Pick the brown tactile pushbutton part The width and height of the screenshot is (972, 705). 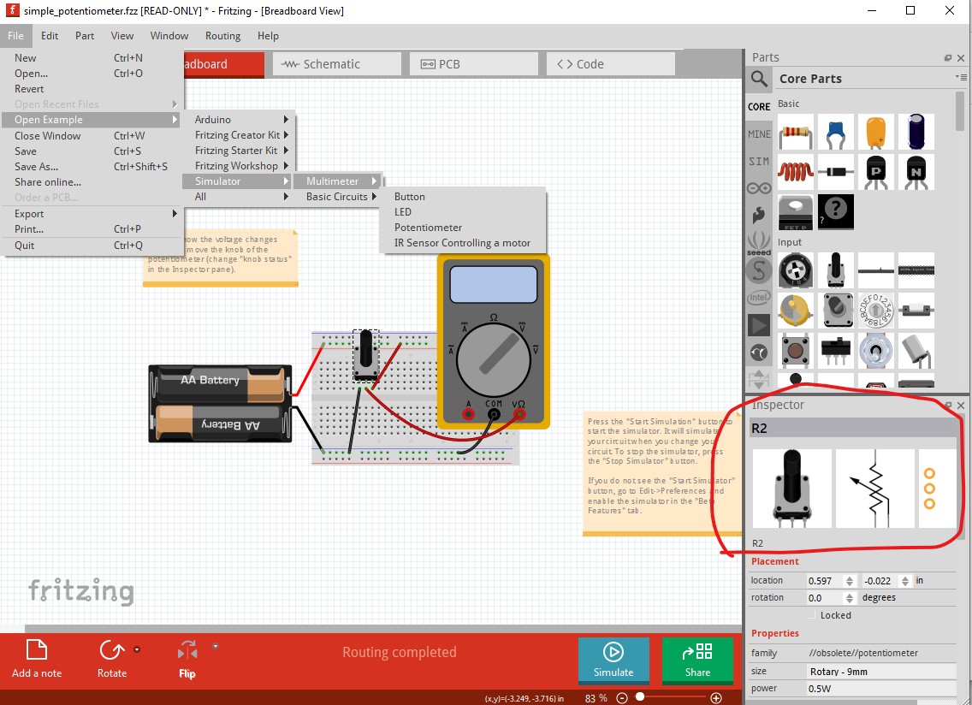click(796, 350)
